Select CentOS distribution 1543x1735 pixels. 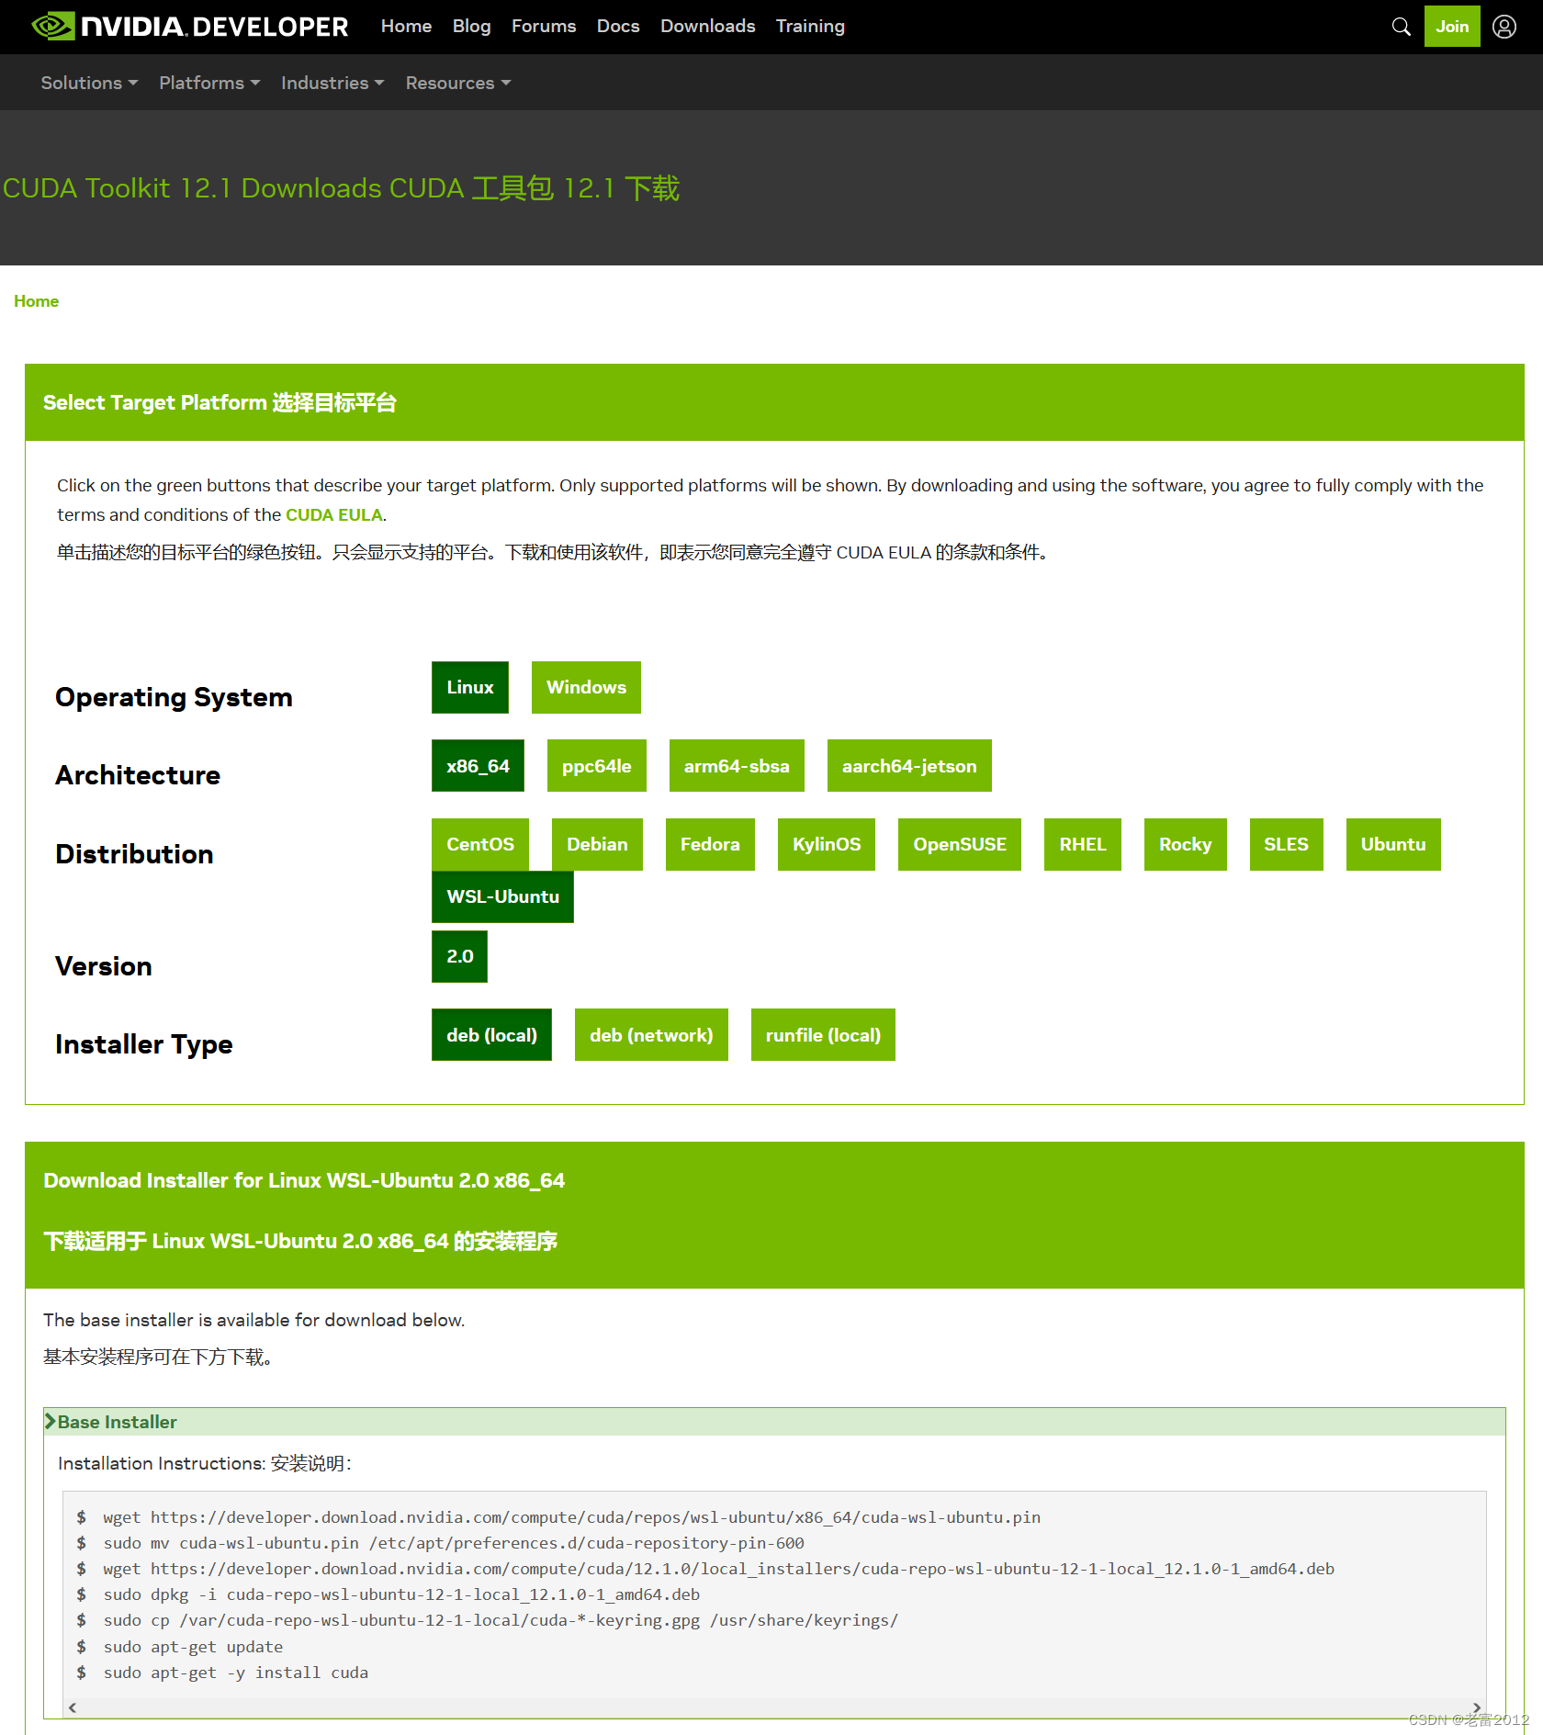480,844
